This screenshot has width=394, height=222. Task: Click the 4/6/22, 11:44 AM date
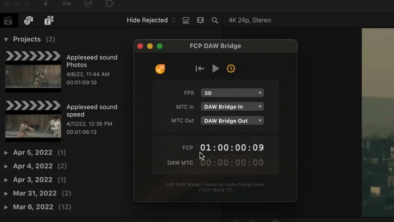tap(88, 74)
